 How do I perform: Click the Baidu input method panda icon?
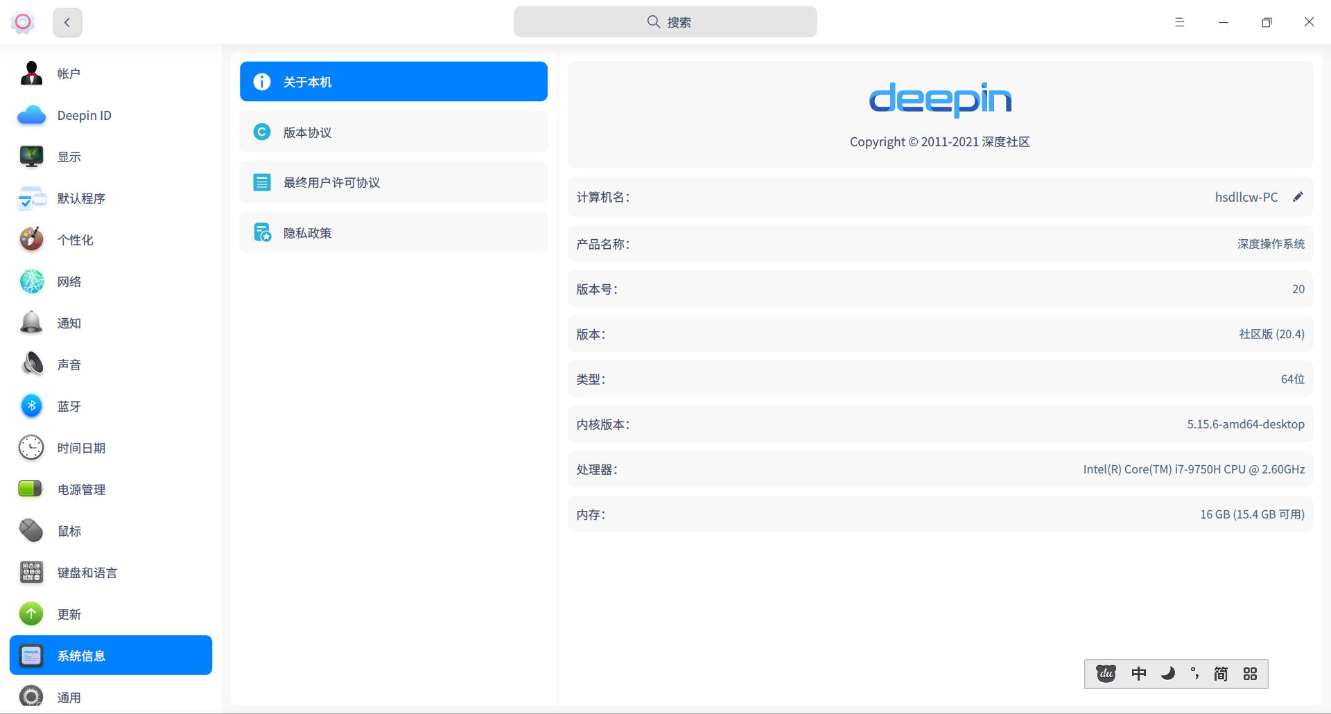click(1105, 673)
